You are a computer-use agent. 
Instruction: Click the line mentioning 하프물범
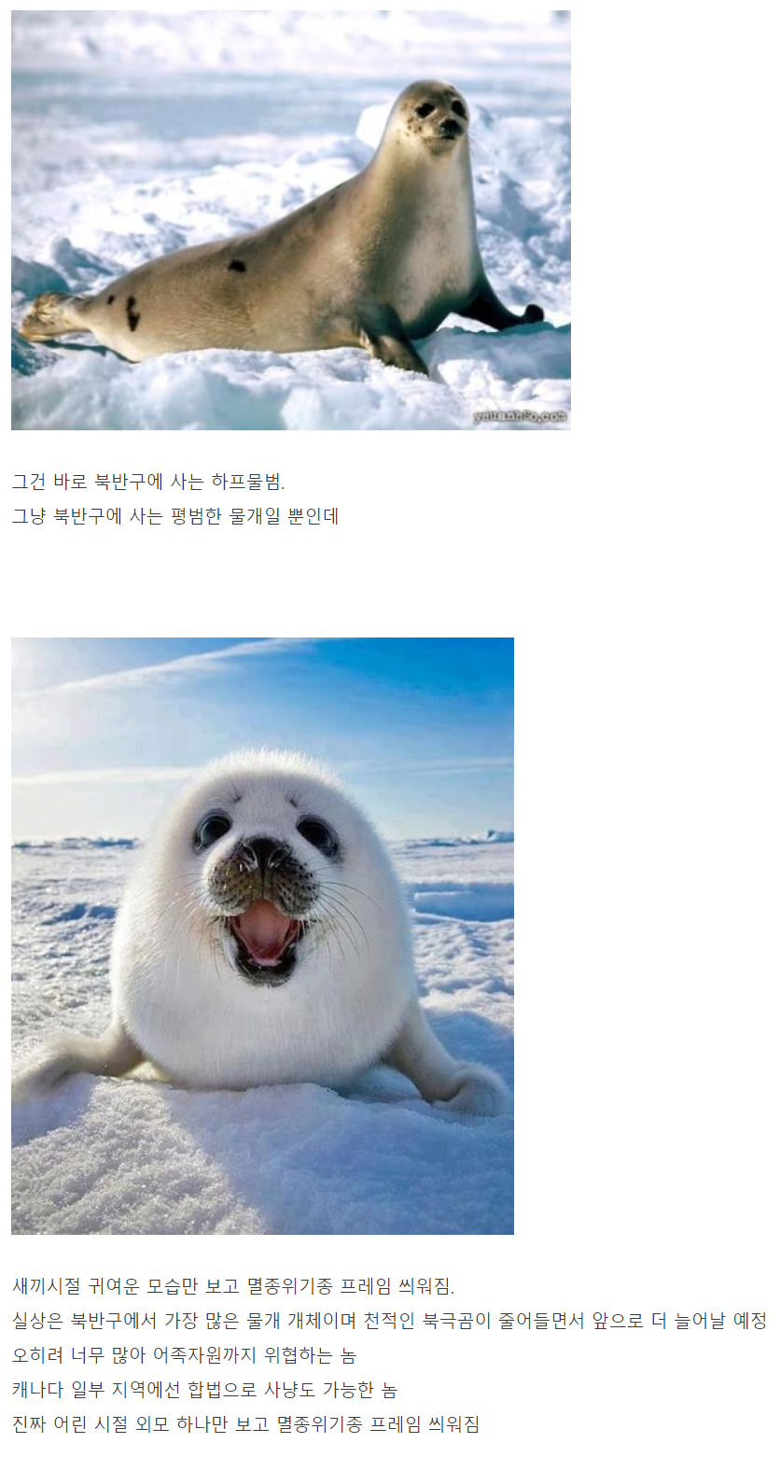[148, 483]
